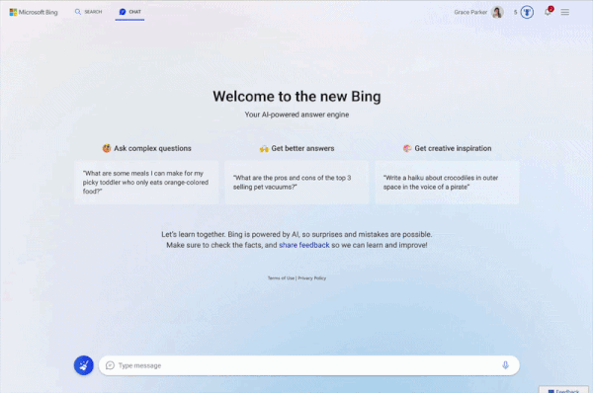Image resolution: width=593 pixels, height=393 pixels.
Task: Click the new topic broom button
Action: tap(84, 365)
